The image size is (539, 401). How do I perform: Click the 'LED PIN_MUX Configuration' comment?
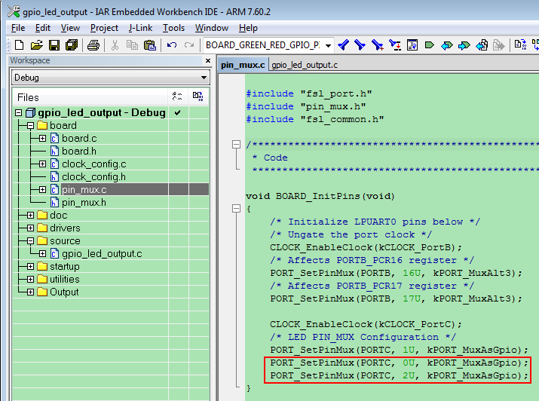(x=363, y=337)
